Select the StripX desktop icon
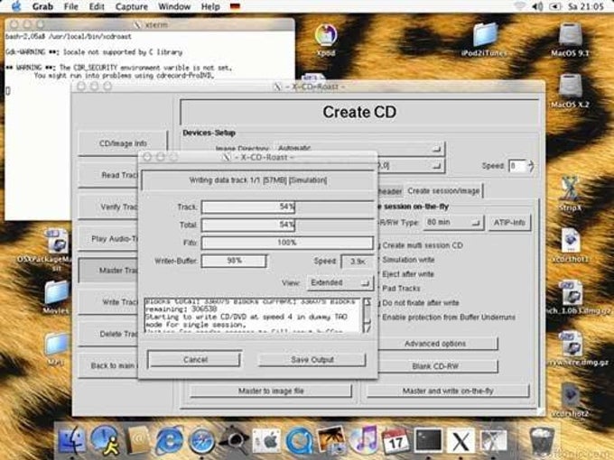The height and width of the screenshot is (460, 614). [x=570, y=194]
